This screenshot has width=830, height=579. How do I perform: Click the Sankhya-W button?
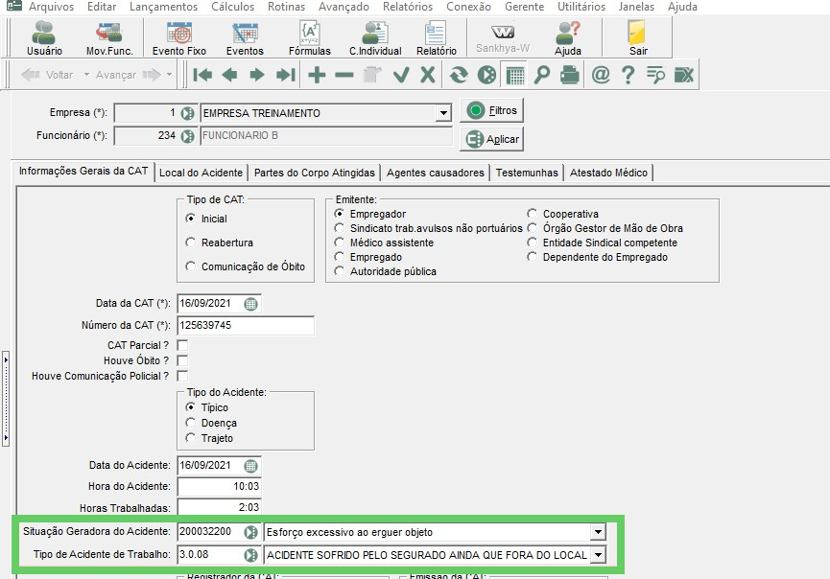tap(503, 38)
